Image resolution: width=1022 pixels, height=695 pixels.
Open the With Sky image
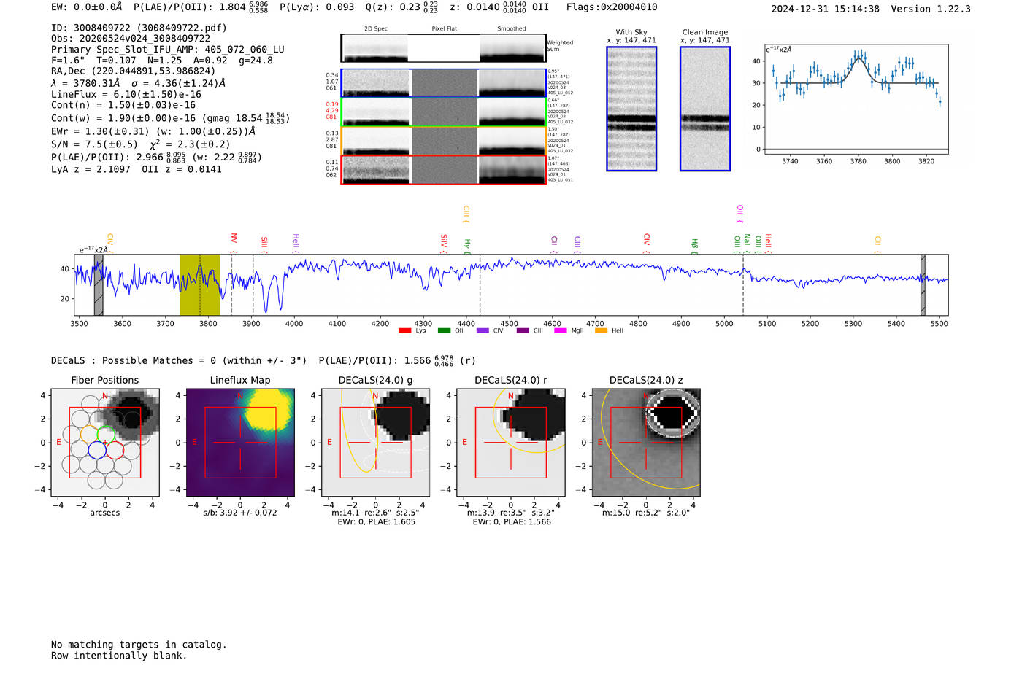pyautogui.click(x=631, y=109)
